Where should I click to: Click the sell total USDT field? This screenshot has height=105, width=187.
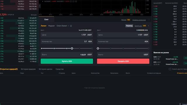pos(123,55)
